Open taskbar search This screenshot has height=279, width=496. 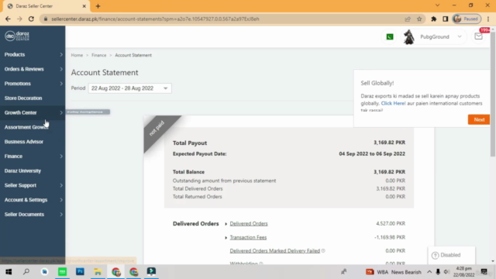(x=26, y=272)
